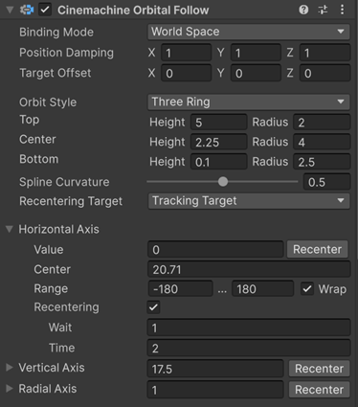Edit the Target Offset Y field

256,73
